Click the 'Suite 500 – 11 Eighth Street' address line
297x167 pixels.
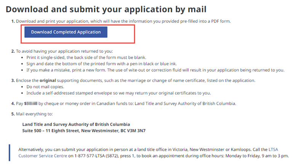point(84,131)
